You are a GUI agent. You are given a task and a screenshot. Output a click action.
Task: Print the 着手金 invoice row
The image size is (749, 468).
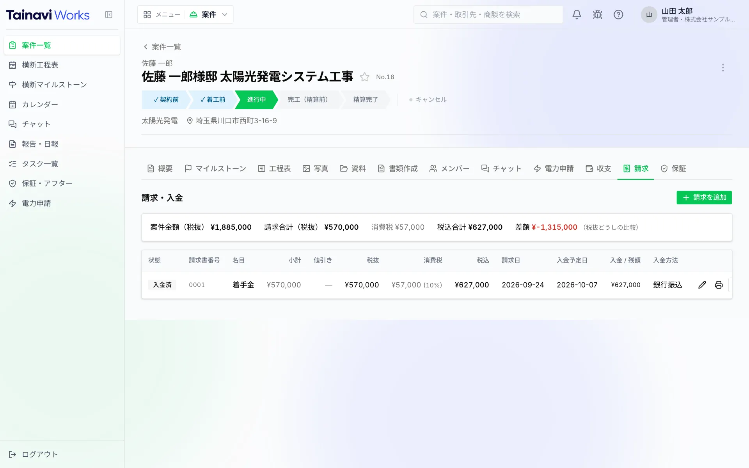tap(719, 285)
